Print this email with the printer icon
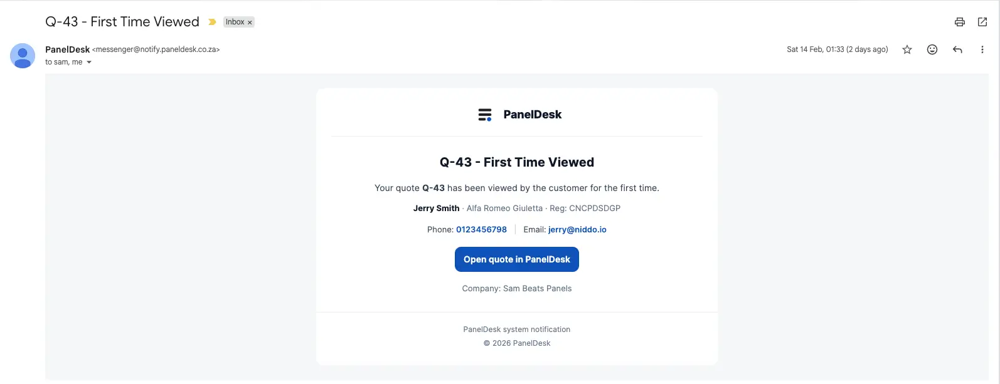1000x384 pixels. (x=959, y=22)
